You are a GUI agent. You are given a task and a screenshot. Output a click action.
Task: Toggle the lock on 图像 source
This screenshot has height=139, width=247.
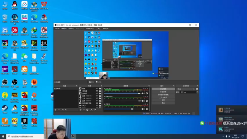click(100, 89)
